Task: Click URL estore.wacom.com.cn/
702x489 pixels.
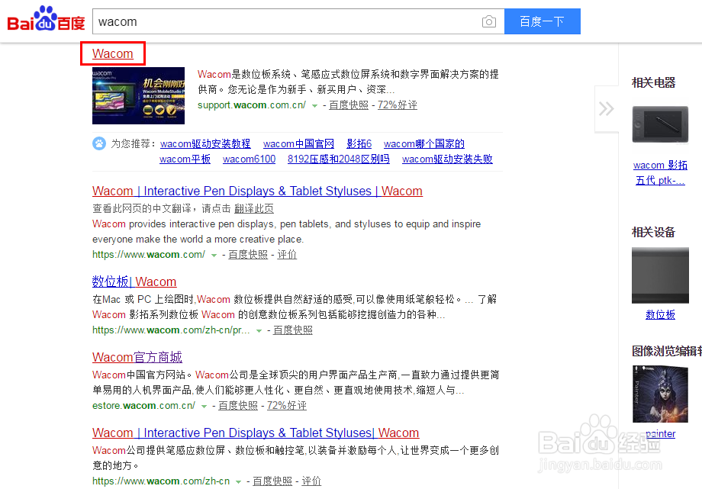Action: [x=143, y=406]
